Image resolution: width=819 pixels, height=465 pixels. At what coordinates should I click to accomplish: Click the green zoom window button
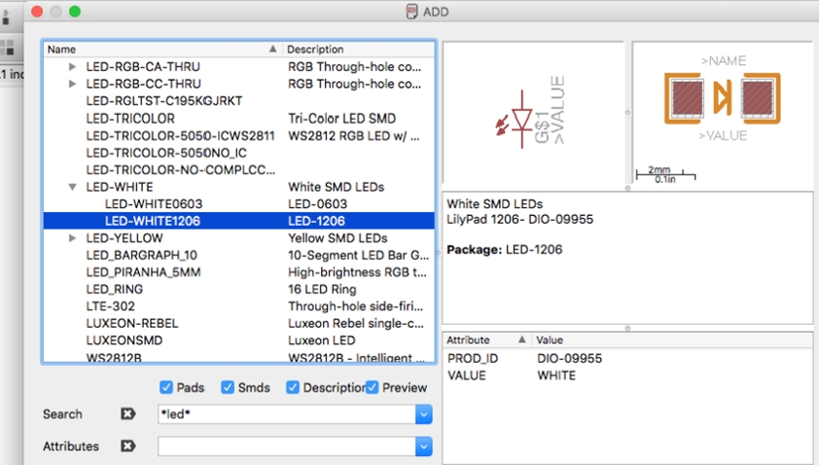point(75,11)
